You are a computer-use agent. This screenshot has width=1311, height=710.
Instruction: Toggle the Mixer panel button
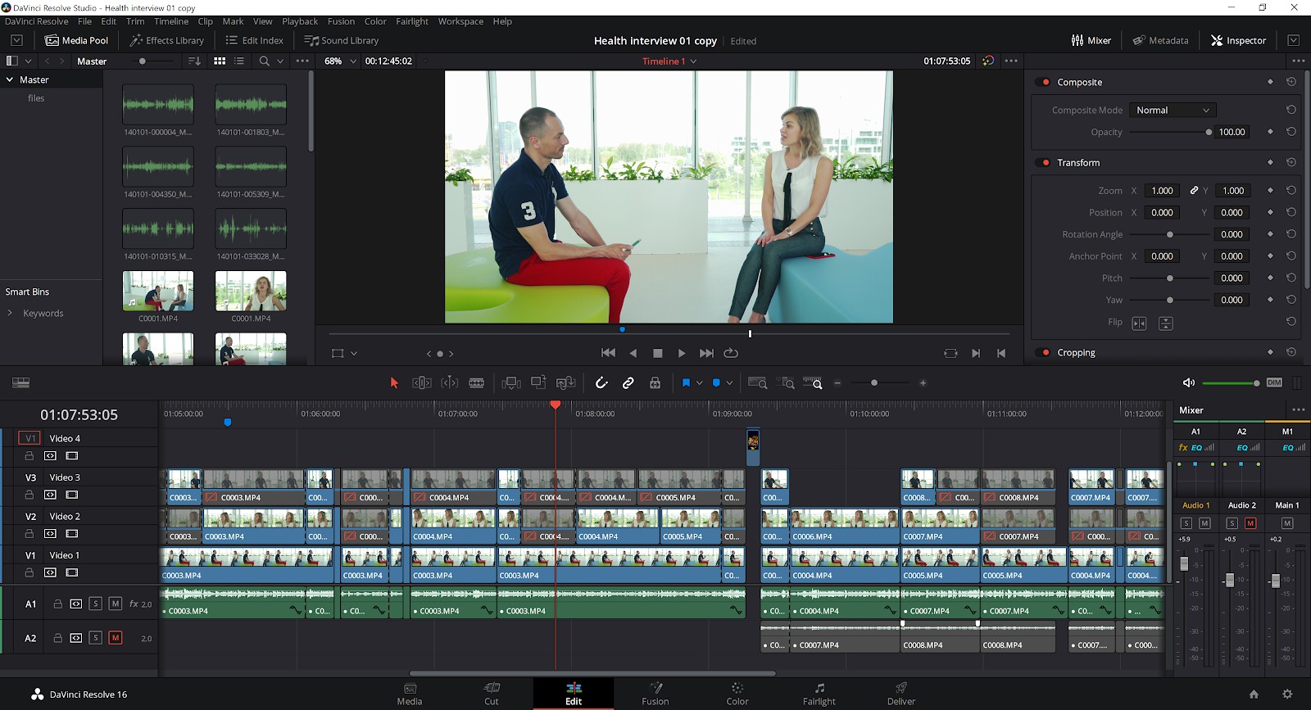coord(1091,40)
